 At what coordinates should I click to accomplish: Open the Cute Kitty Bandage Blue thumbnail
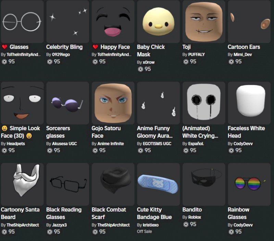(x=159, y=184)
